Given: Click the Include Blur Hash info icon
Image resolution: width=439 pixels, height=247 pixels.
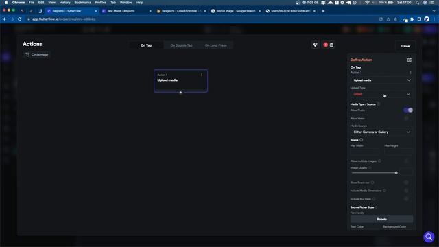Looking at the screenshot, I should tap(374, 199).
